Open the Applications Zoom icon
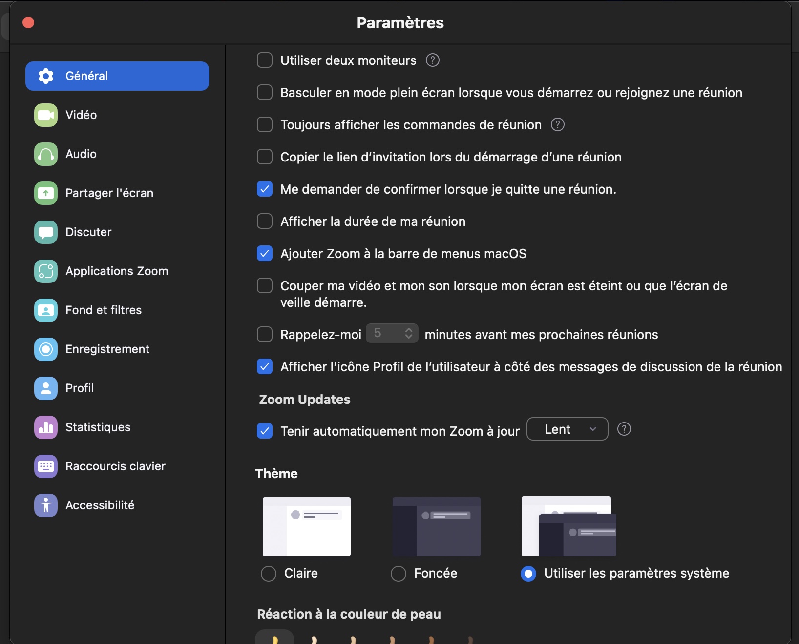The image size is (799, 644). point(46,271)
